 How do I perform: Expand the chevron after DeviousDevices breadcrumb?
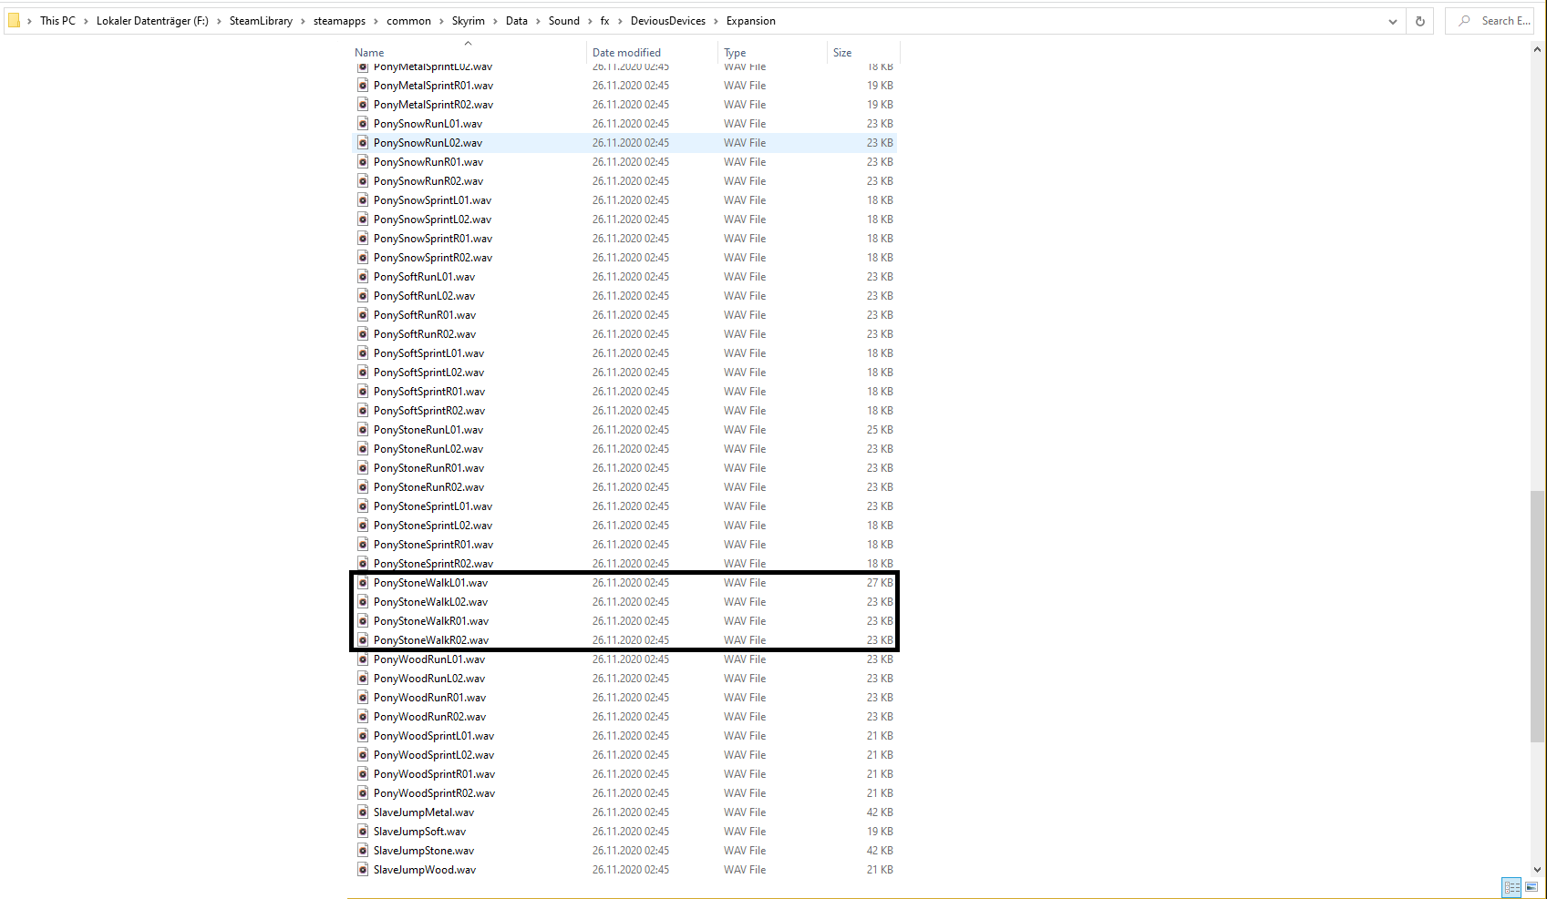pos(716,21)
